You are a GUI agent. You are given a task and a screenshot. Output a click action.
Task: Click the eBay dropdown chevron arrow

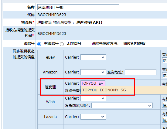point(103,57)
